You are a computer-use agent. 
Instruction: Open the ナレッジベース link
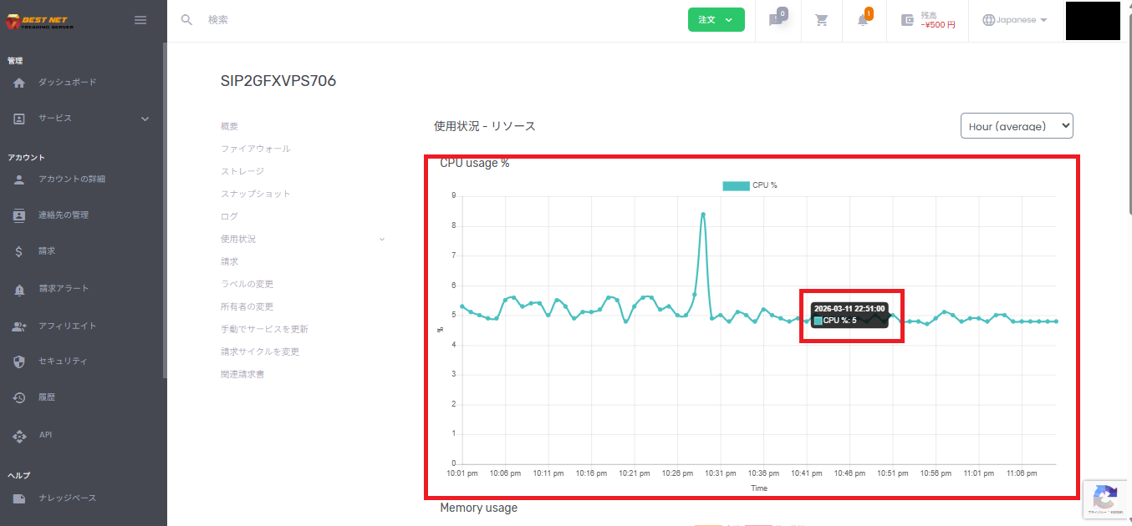(67, 498)
